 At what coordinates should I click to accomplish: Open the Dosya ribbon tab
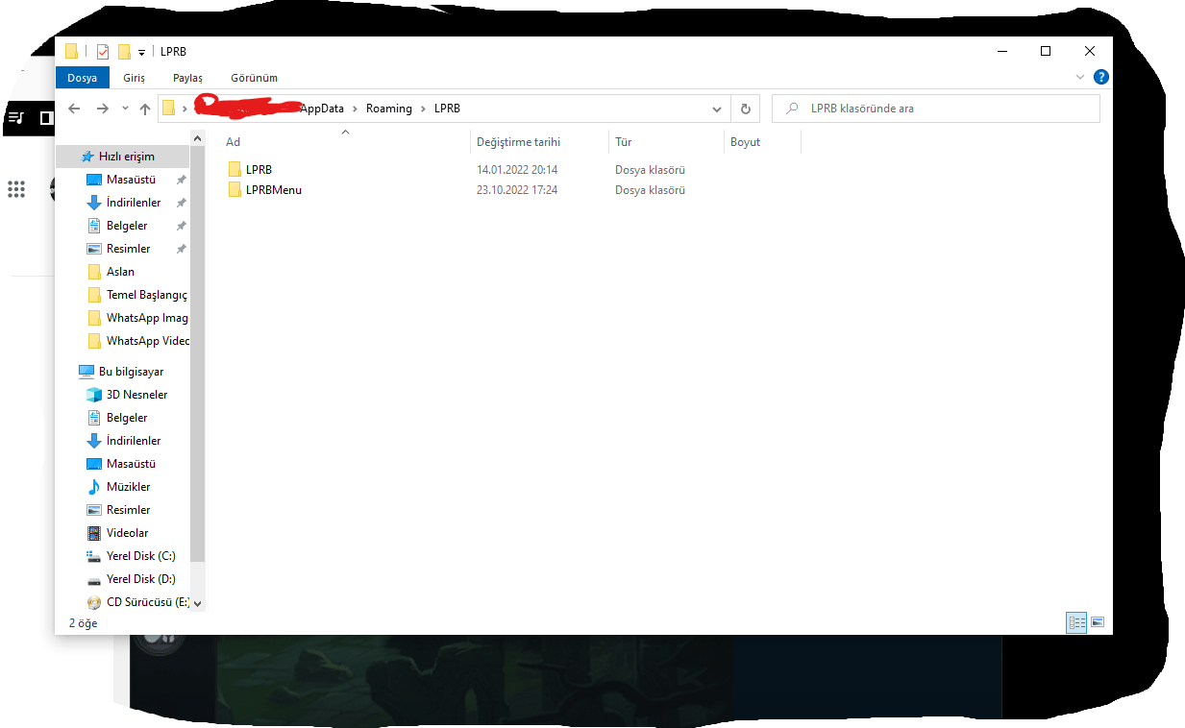(x=82, y=78)
